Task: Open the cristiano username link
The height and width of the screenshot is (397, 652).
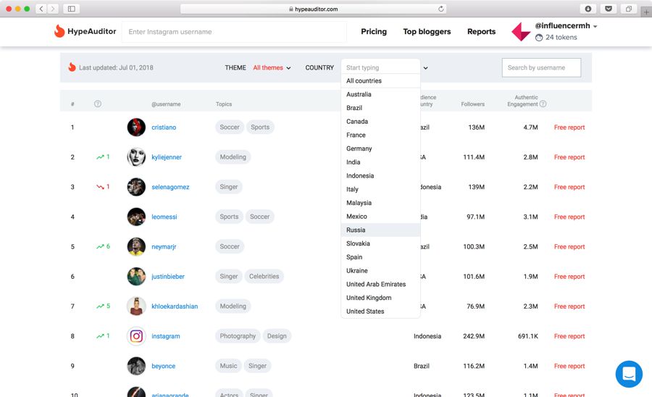Action: point(164,128)
